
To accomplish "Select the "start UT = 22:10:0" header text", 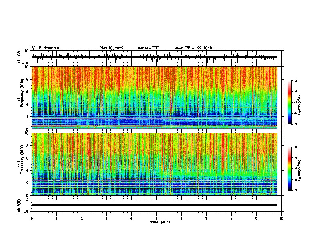I will (x=193, y=48).
